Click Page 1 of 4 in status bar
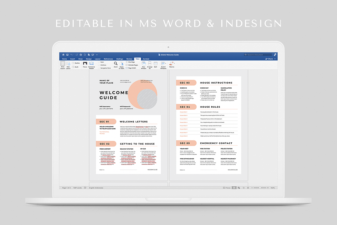Viewport: 337px width, 225px height. point(66,188)
